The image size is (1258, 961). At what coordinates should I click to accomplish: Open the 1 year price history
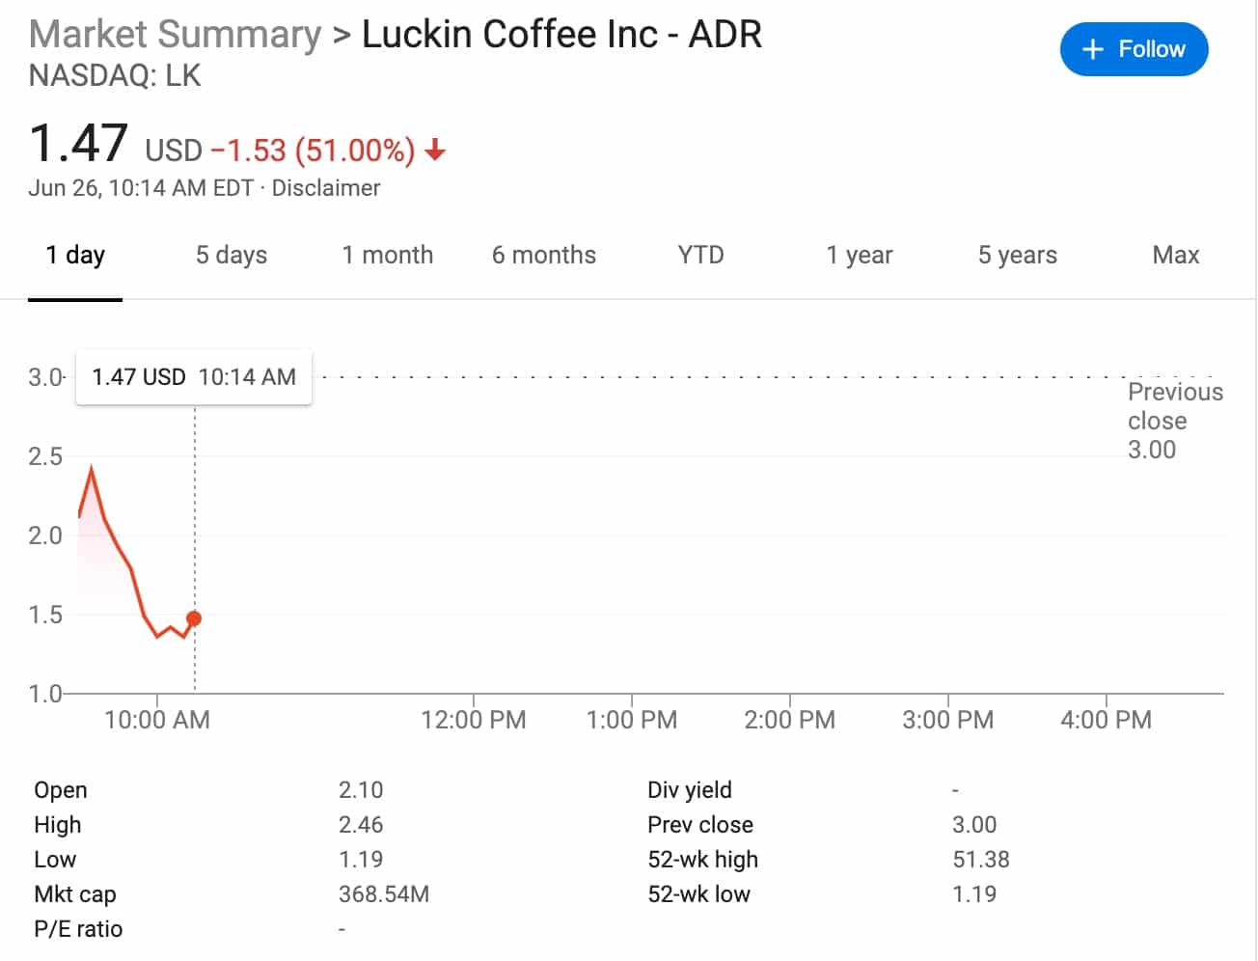858,255
